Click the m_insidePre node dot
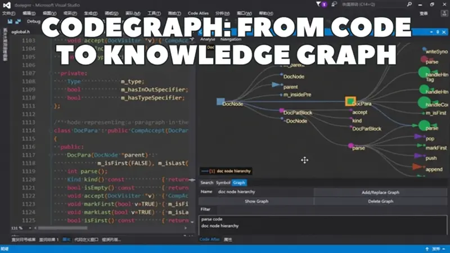Screen dimensions: 450x253 pos(281,94)
